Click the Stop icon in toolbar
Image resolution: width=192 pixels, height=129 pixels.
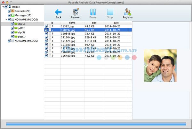pos(110,11)
